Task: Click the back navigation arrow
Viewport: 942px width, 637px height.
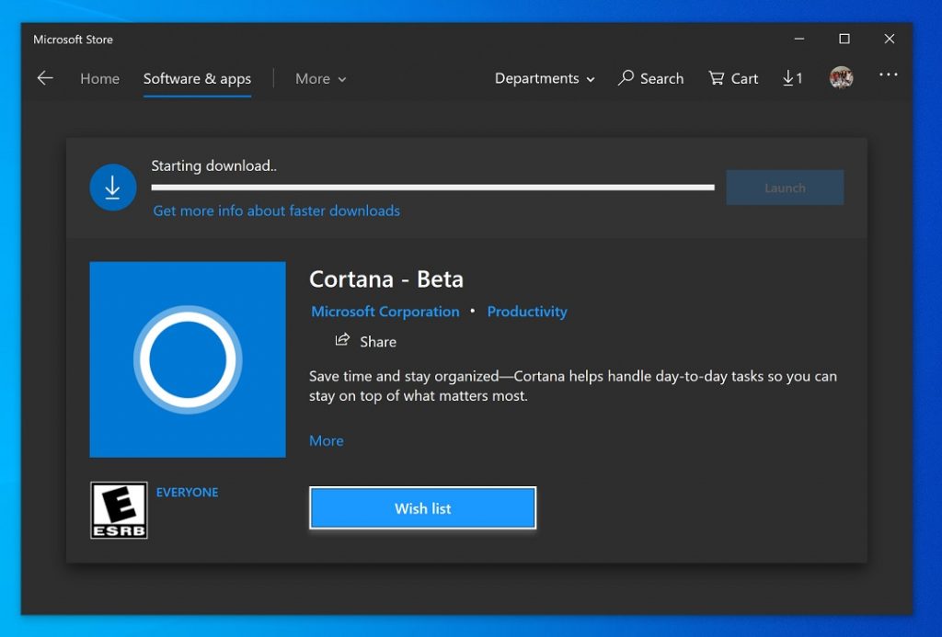Action: pyautogui.click(x=45, y=78)
